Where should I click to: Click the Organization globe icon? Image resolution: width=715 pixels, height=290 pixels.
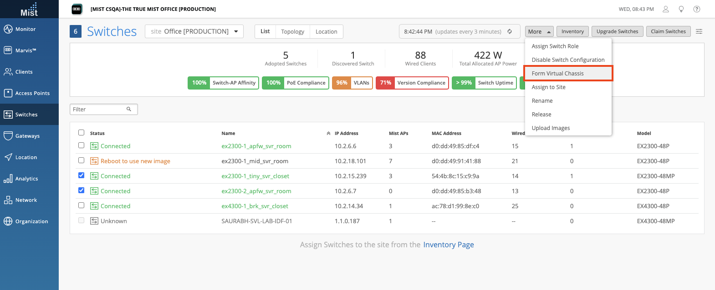point(8,221)
